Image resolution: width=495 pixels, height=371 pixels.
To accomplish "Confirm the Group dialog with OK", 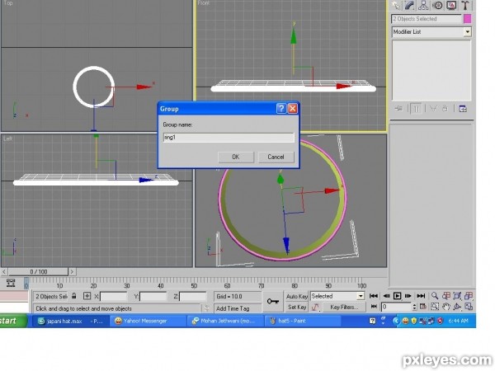I will coord(236,157).
